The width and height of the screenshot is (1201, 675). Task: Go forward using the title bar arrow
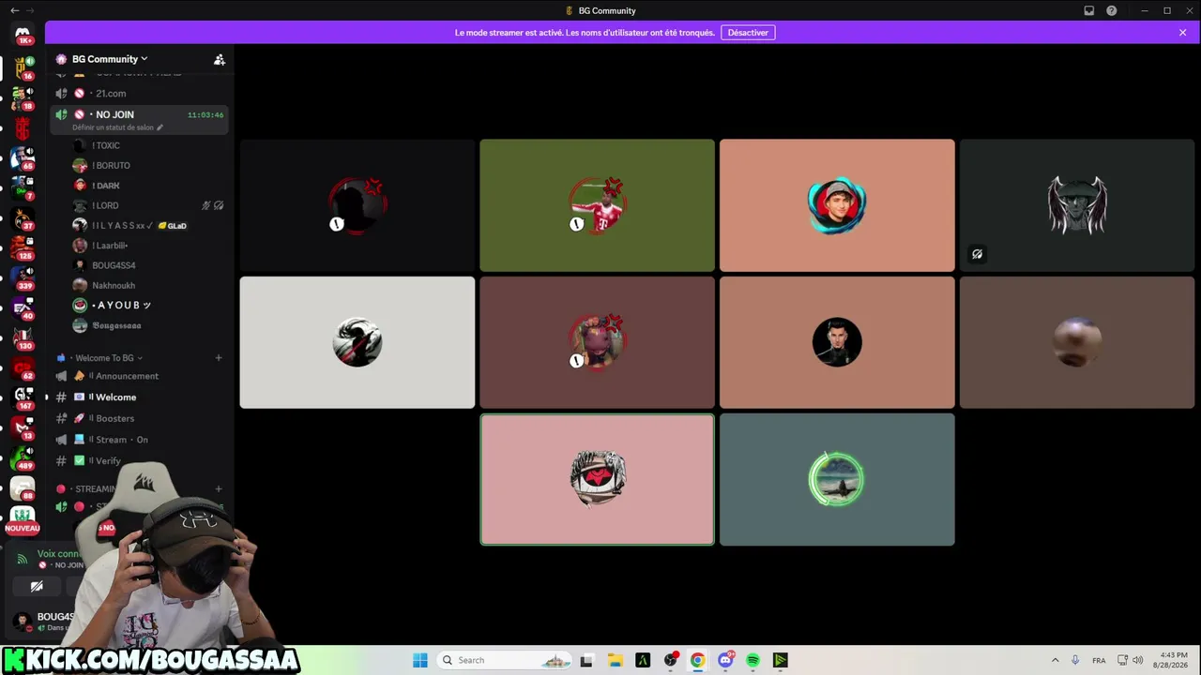(x=32, y=10)
